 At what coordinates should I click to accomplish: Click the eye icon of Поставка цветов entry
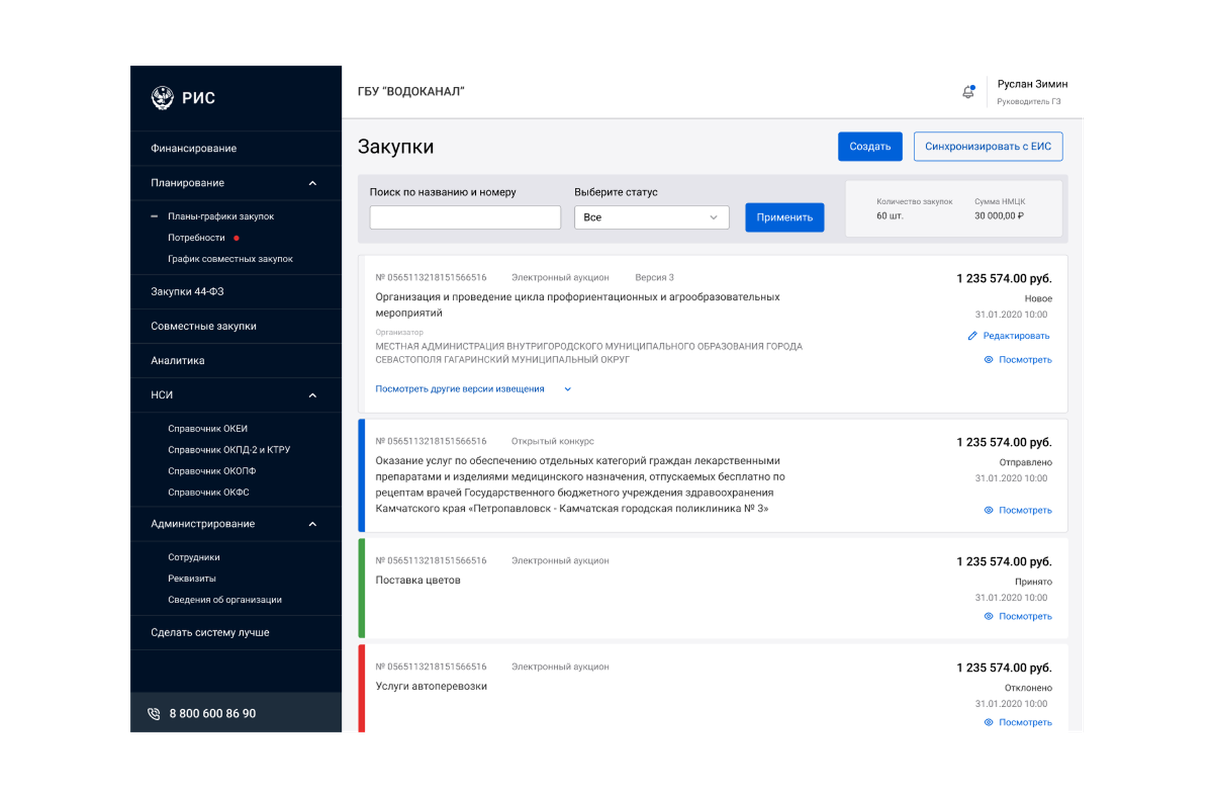[x=989, y=616]
